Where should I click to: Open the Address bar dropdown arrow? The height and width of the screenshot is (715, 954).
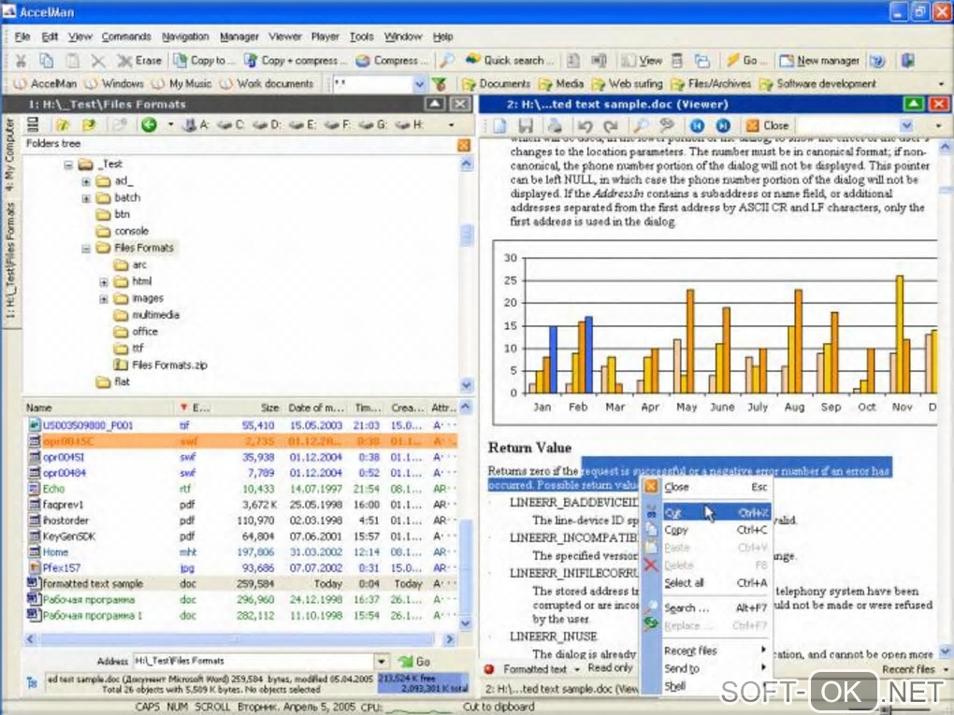(x=382, y=661)
